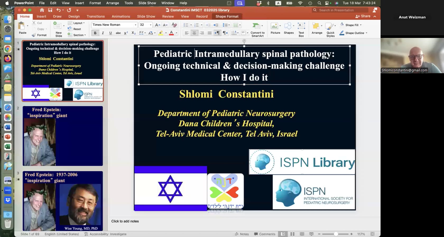The height and width of the screenshot is (237, 444).
Task: Insert a Text Box
Action: (x=301, y=29)
